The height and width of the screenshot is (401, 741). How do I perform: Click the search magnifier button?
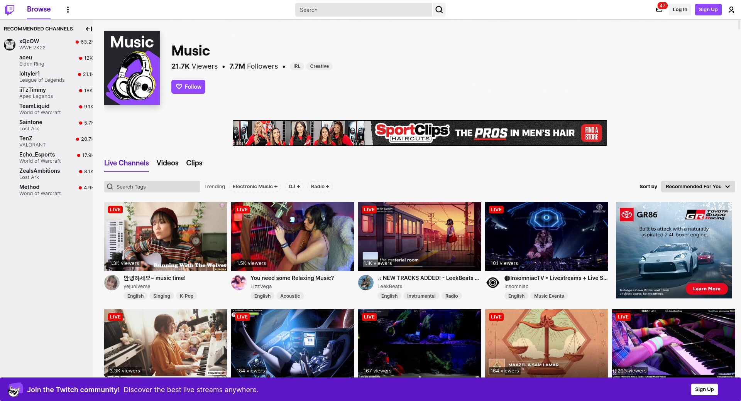coord(439,10)
